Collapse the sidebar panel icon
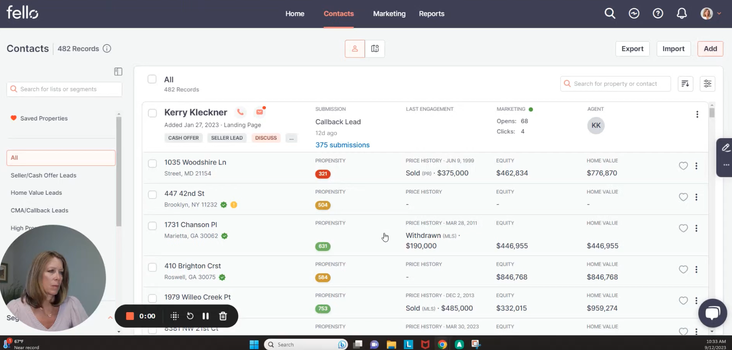Viewport: 732px width, 350px height. [x=118, y=72]
